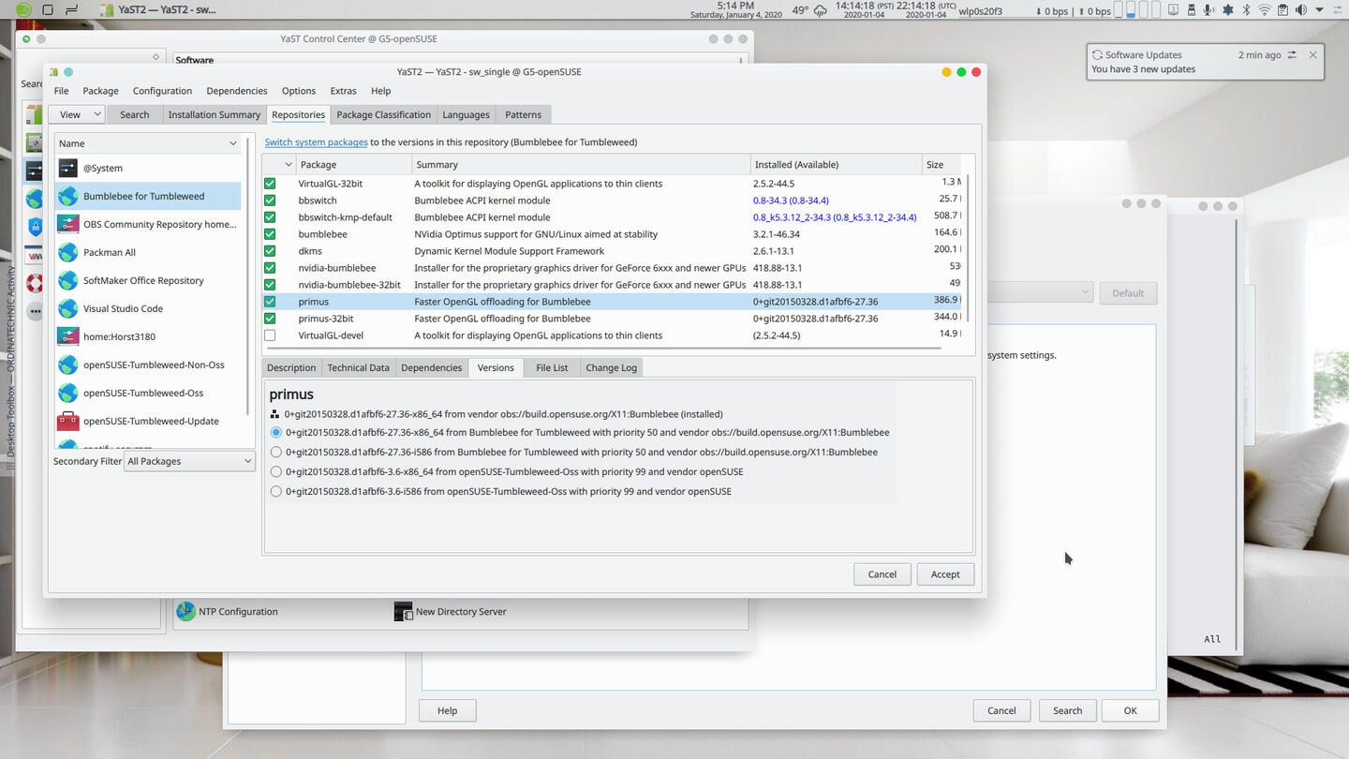Toggle the bbswitch package checkbox
The image size is (1349, 759).
(x=270, y=201)
